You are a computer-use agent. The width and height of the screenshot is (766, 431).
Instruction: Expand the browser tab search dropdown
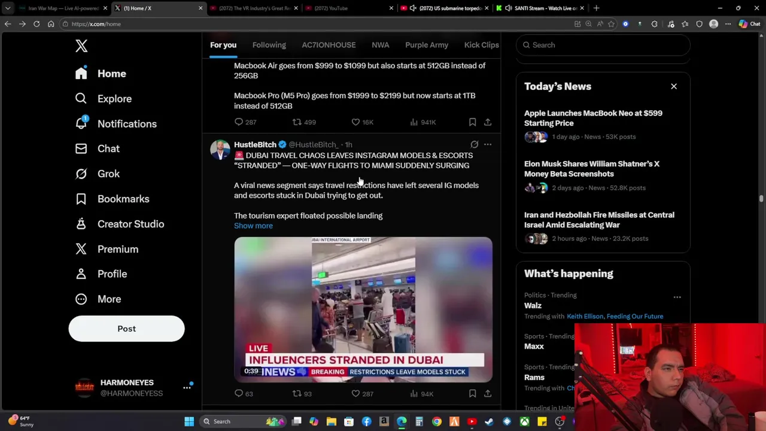coord(8,8)
